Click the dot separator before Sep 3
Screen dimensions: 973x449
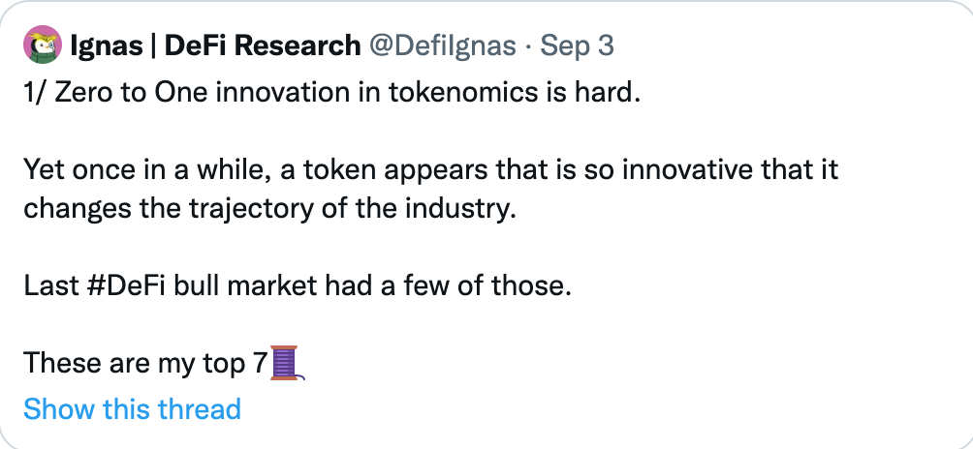pos(528,45)
